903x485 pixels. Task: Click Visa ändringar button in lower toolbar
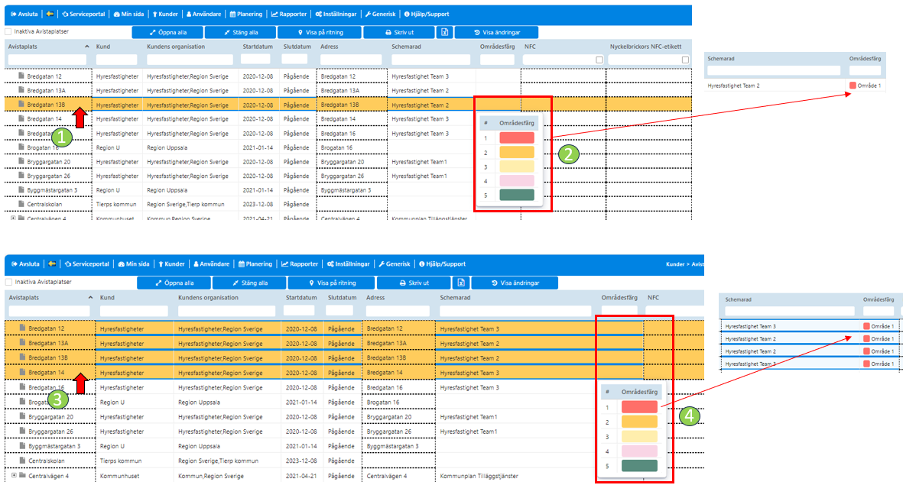tap(515, 283)
